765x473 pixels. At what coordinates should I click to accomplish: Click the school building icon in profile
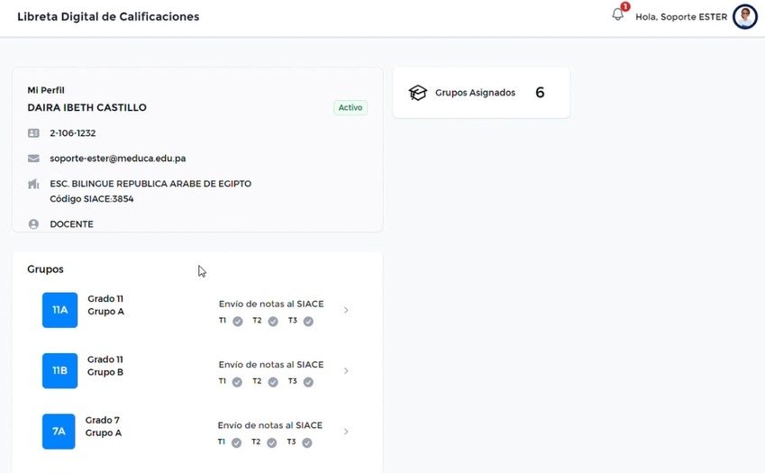33,185
